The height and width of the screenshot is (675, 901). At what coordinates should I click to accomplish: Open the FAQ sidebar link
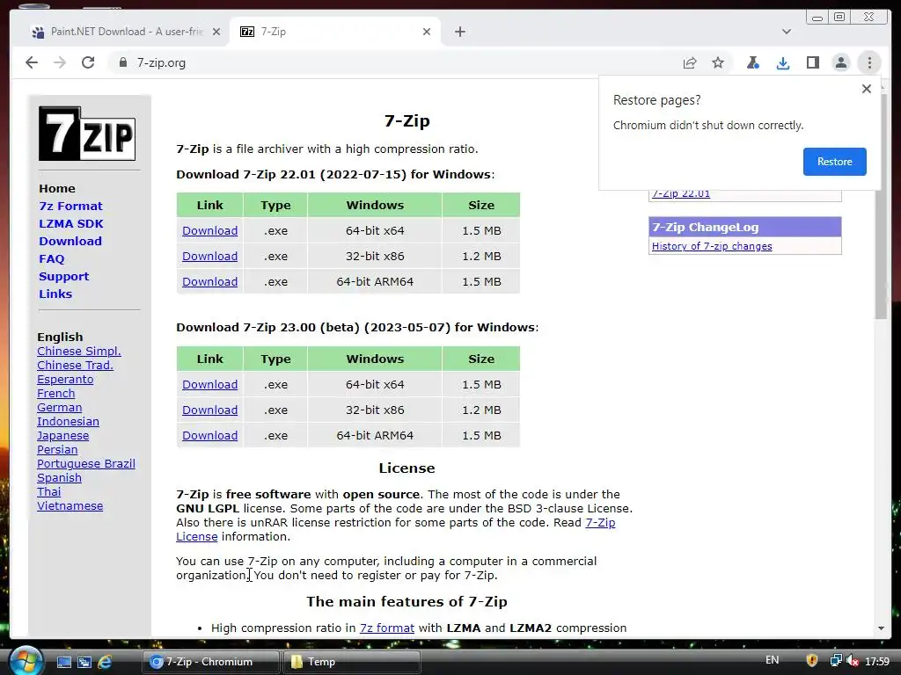52,259
